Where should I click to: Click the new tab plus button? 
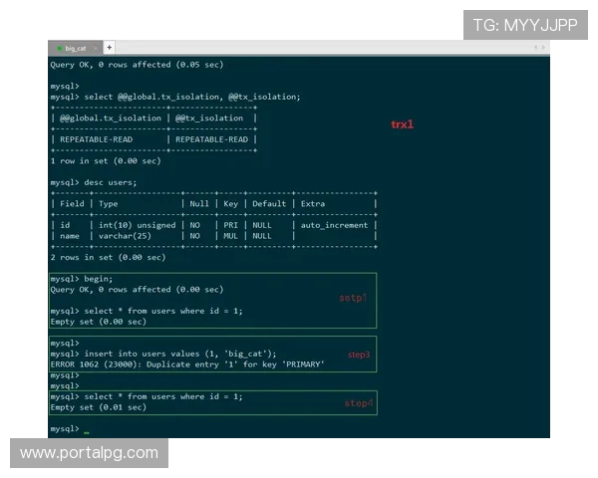109,48
